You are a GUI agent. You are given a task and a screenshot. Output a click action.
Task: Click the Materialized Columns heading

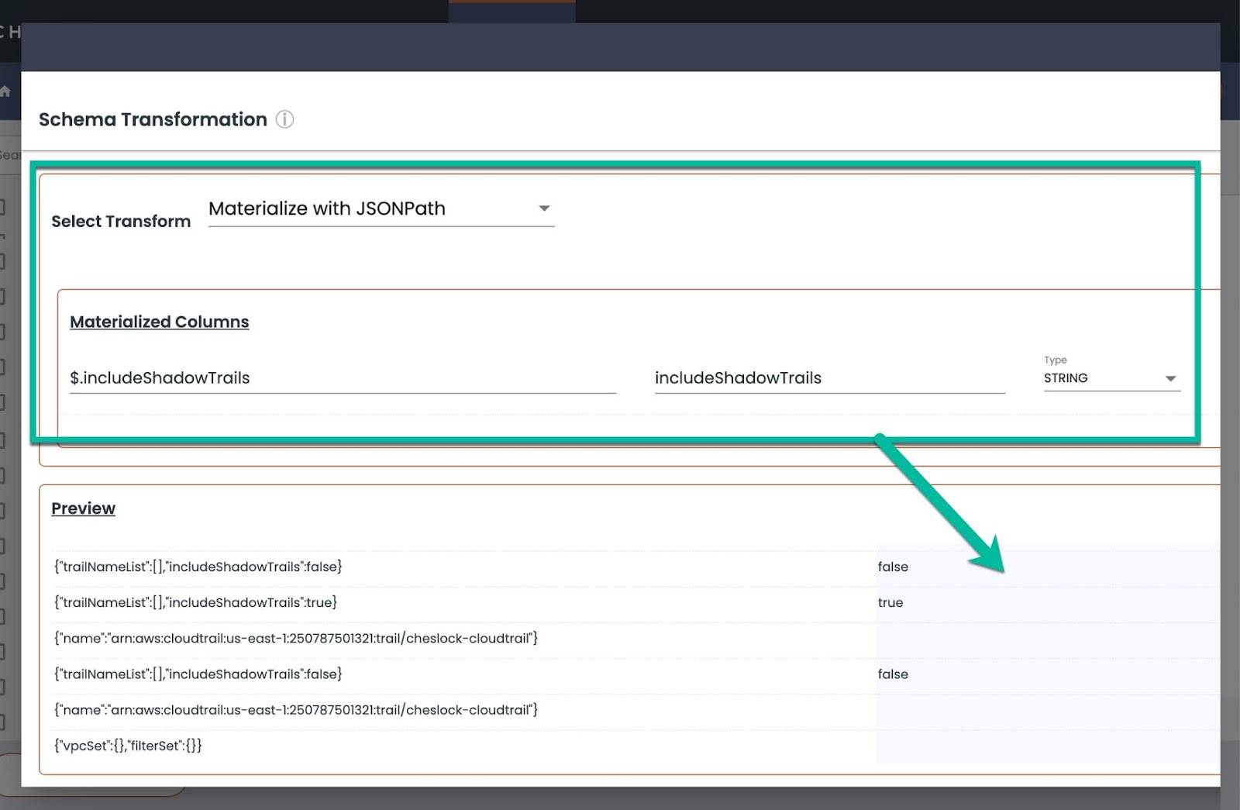[x=159, y=322]
